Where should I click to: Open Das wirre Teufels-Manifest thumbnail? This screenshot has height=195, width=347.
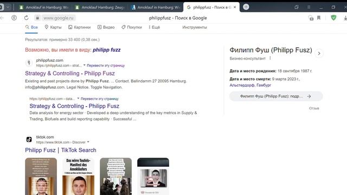pyautogui.click(x=78, y=176)
